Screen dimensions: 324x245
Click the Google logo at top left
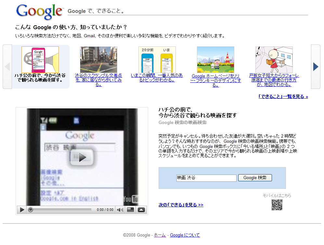click(x=39, y=12)
